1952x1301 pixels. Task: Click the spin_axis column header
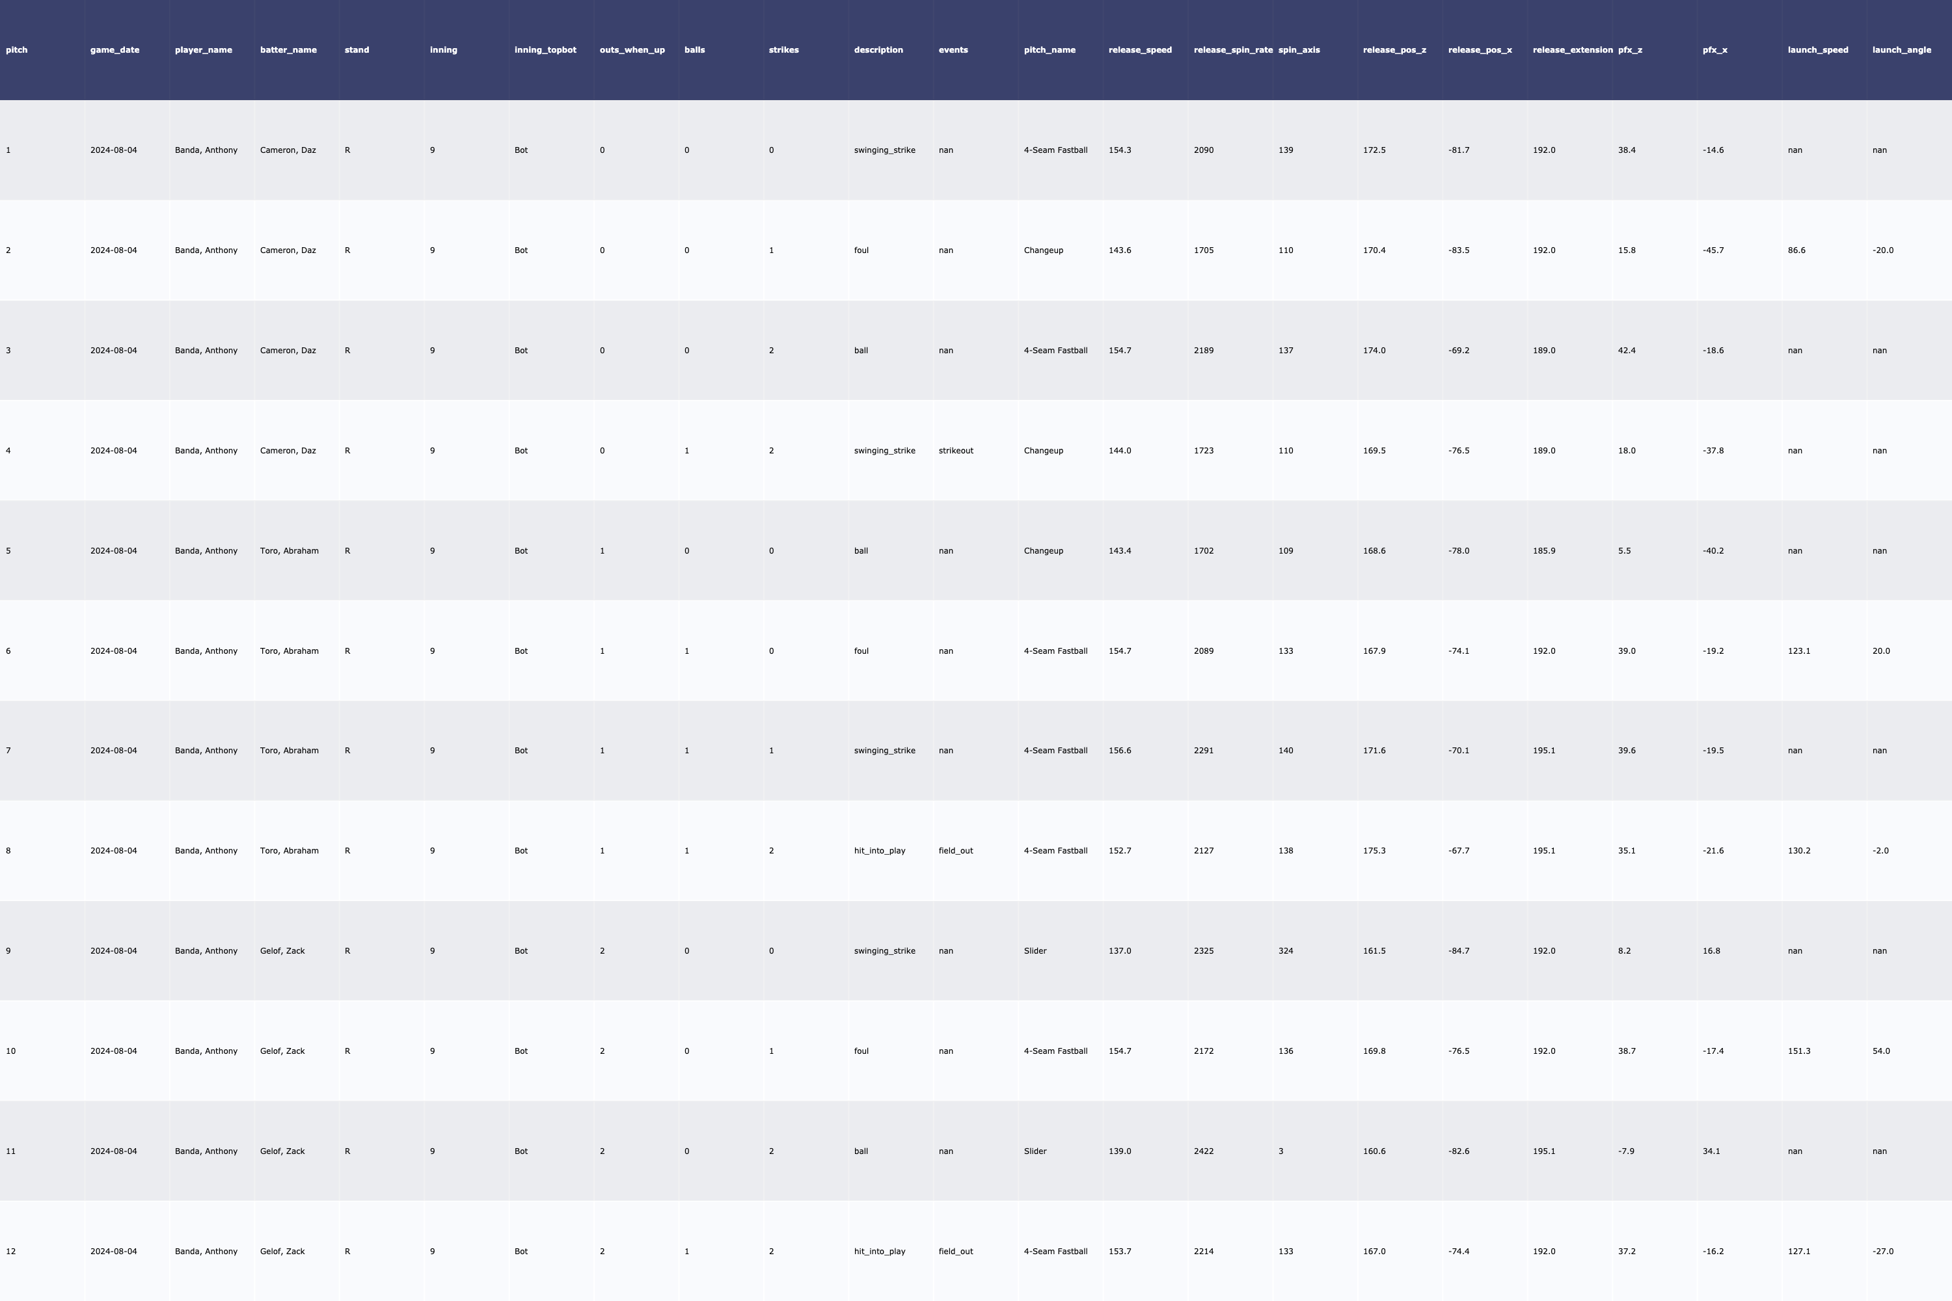(x=1298, y=50)
